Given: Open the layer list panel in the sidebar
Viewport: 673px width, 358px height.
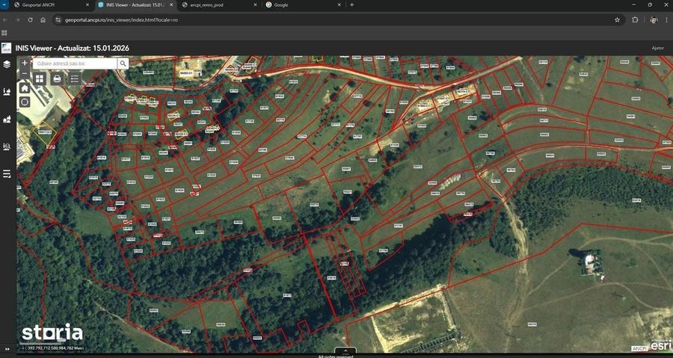Looking at the screenshot, I should pyautogui.click(x=7, y=64).
